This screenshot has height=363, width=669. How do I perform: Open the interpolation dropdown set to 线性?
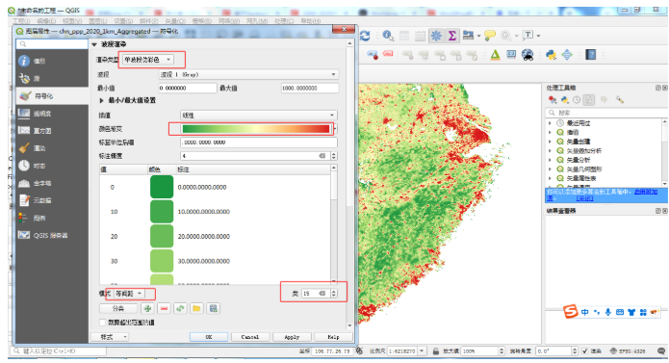(x=259, y=116)
